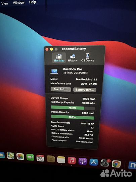This screenshot has width=136, height=182.
Task: Open the History tab in coconutBattery
Action: [x=73, y=58]
